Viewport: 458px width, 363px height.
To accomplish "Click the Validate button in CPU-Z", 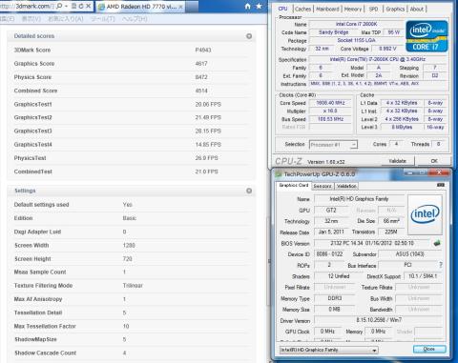I will 398,161.
